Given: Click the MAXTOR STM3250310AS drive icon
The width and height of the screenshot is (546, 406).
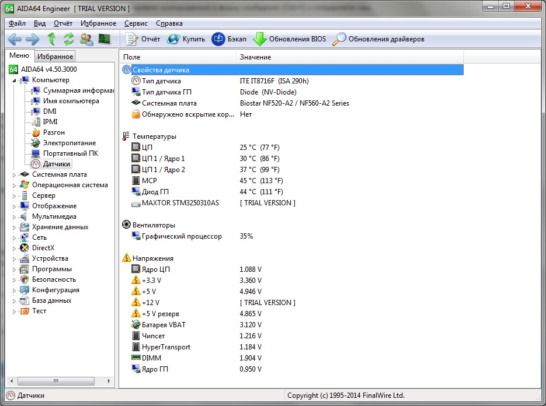Looking at the screenshot, I should tap(136, 204).
